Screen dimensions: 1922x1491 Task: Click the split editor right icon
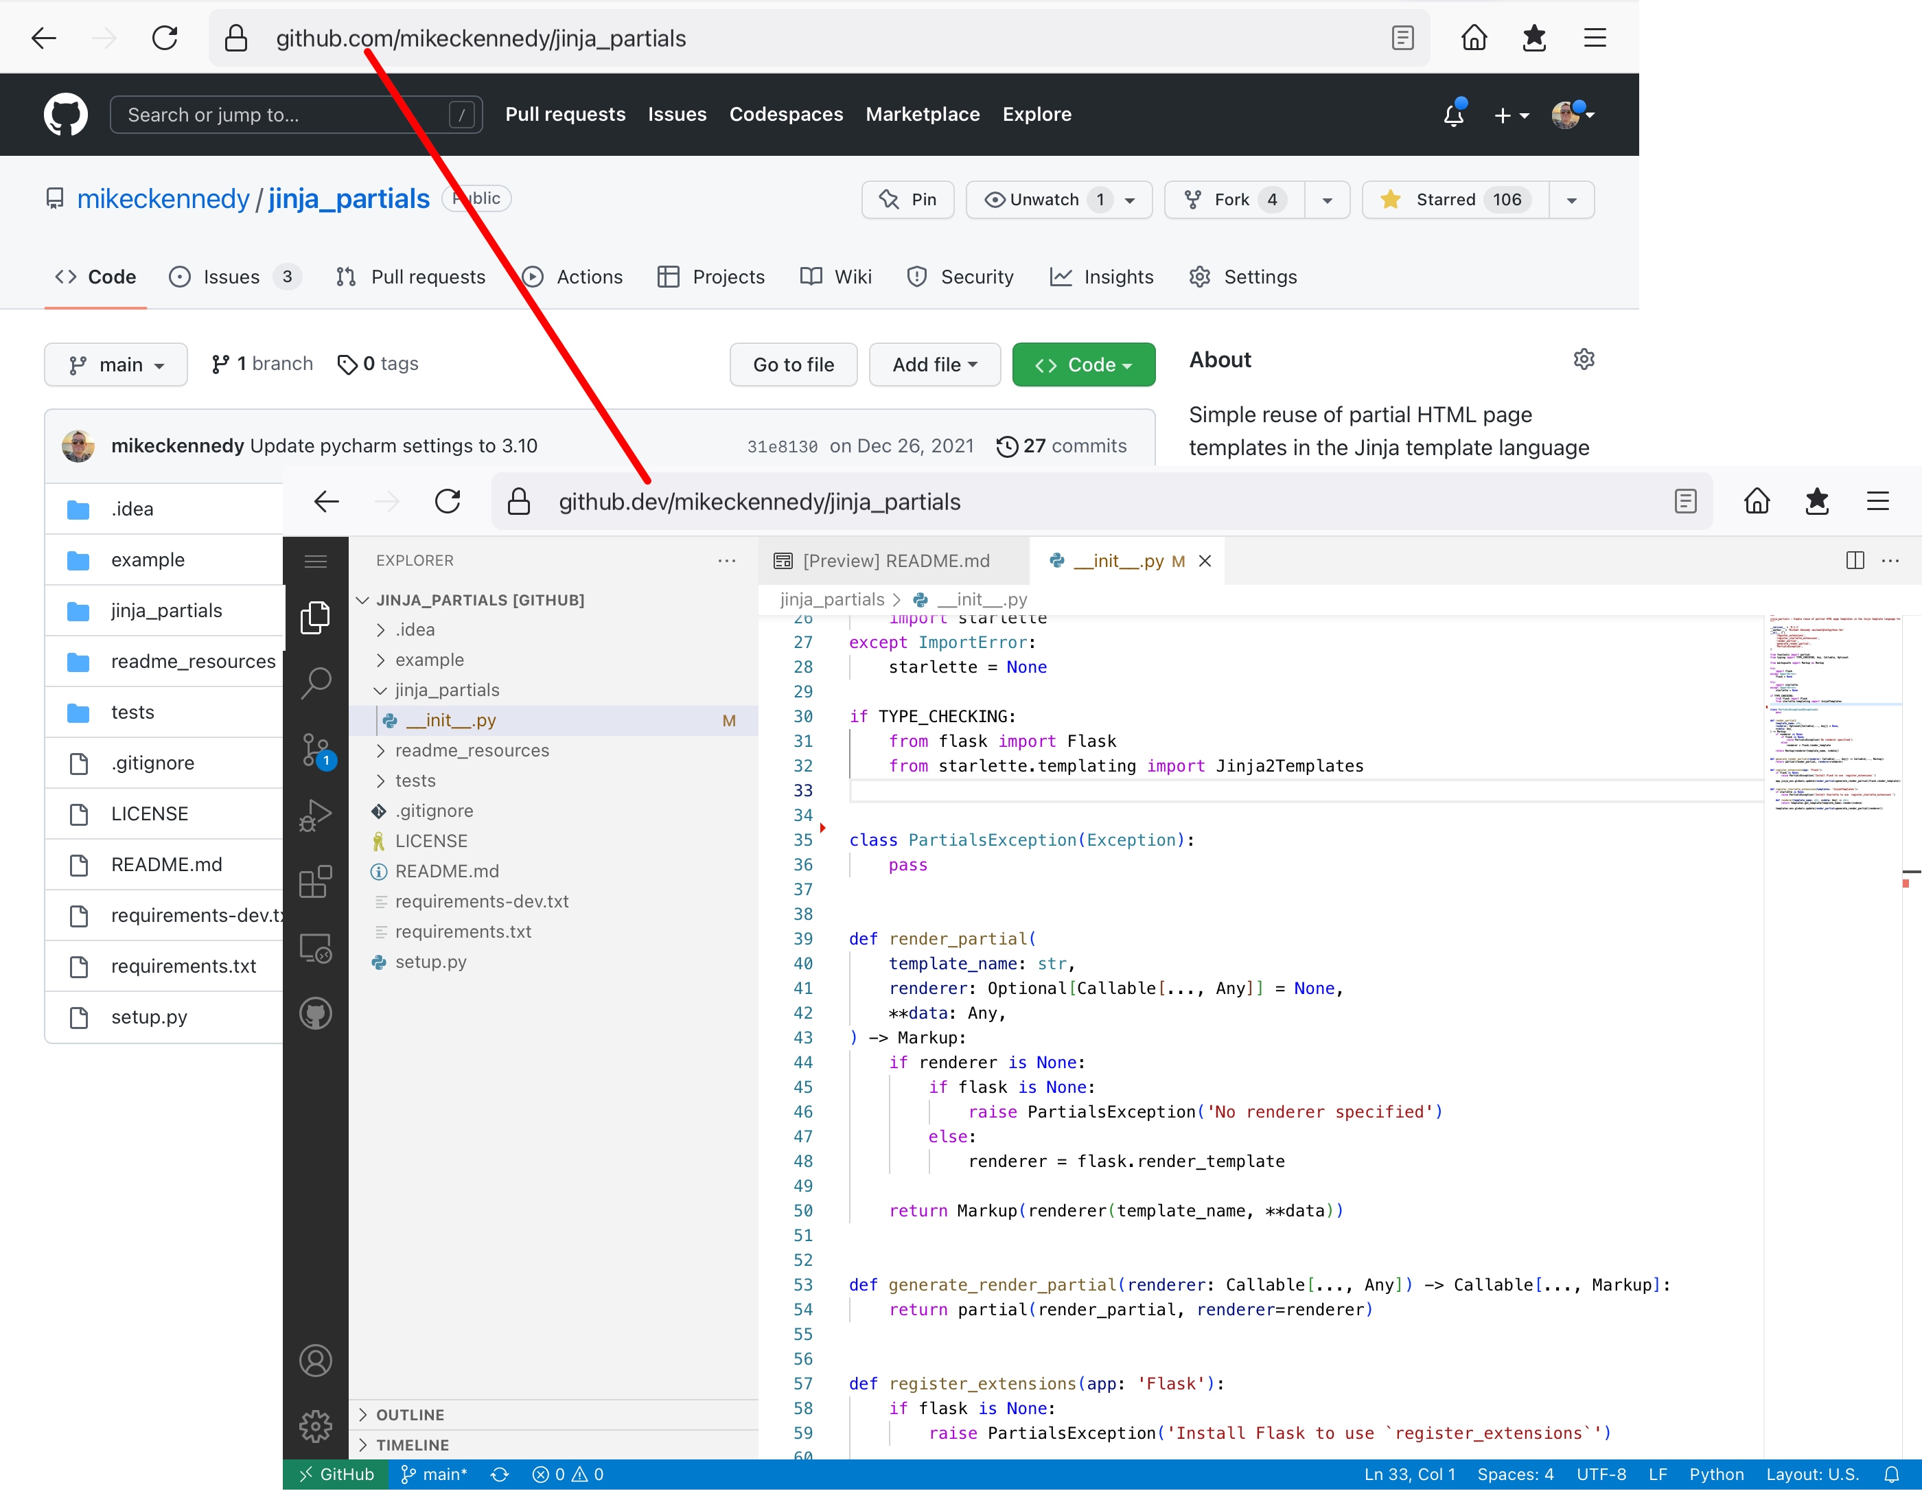pos(1854,561)
